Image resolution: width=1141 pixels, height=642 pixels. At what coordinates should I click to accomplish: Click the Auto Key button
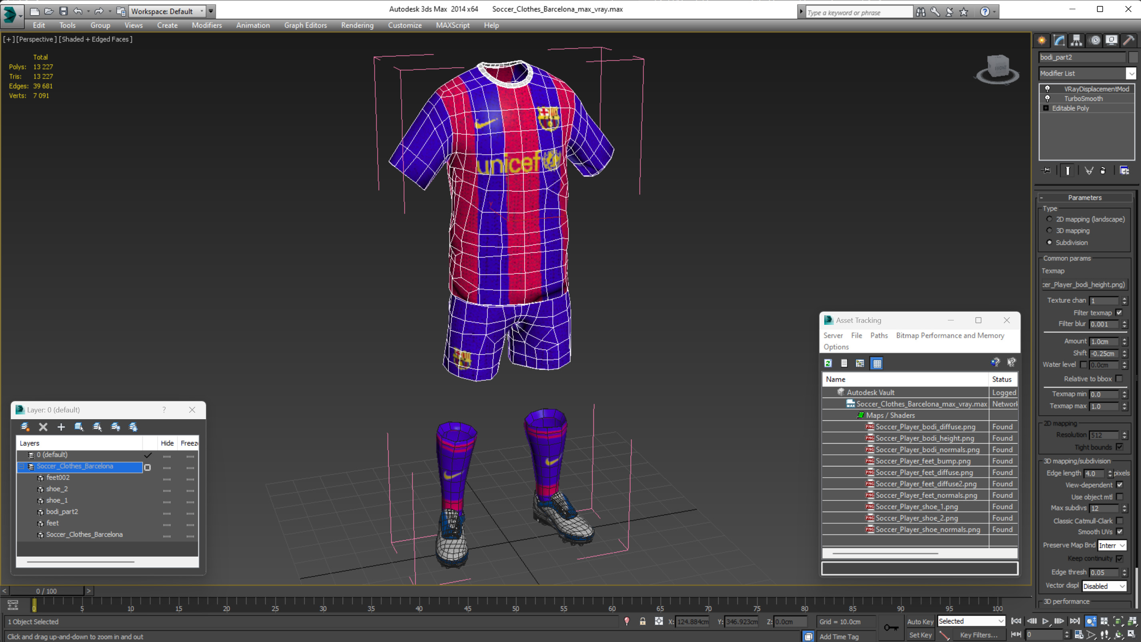click(x=919, y=622)
